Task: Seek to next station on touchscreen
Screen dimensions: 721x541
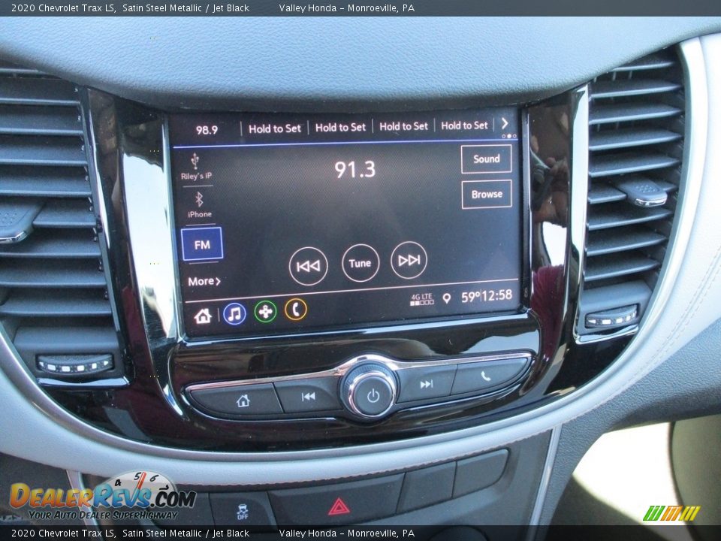Action: point(409,261)
